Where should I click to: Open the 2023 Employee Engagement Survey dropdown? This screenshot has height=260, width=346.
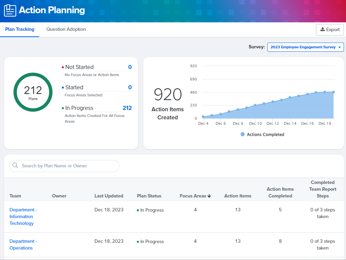pos(305,47)
